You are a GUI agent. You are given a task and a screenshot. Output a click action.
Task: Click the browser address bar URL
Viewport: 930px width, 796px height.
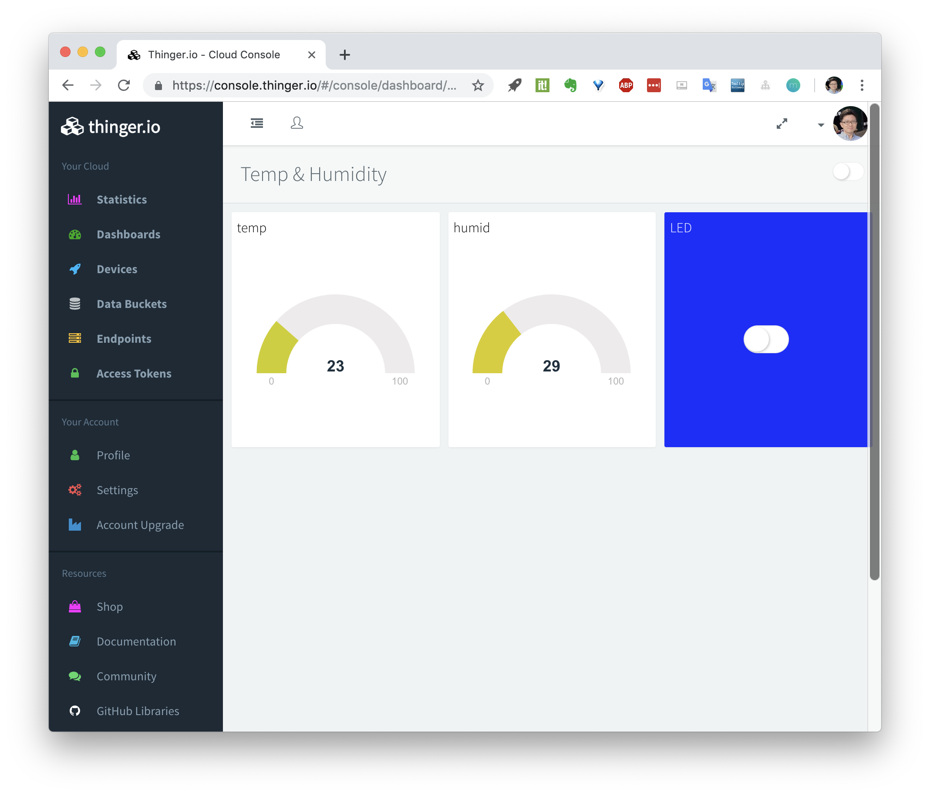click(x=314, y=85)
